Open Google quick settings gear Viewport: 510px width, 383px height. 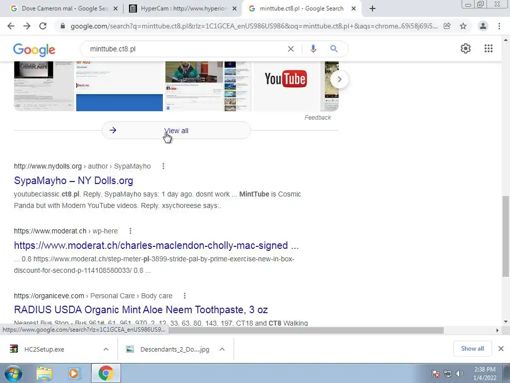[x=466, y=48]
